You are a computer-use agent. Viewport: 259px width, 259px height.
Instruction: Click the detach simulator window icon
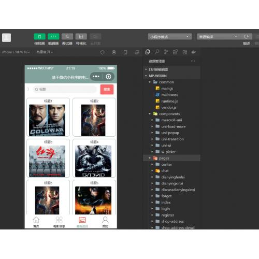[137, 52]
